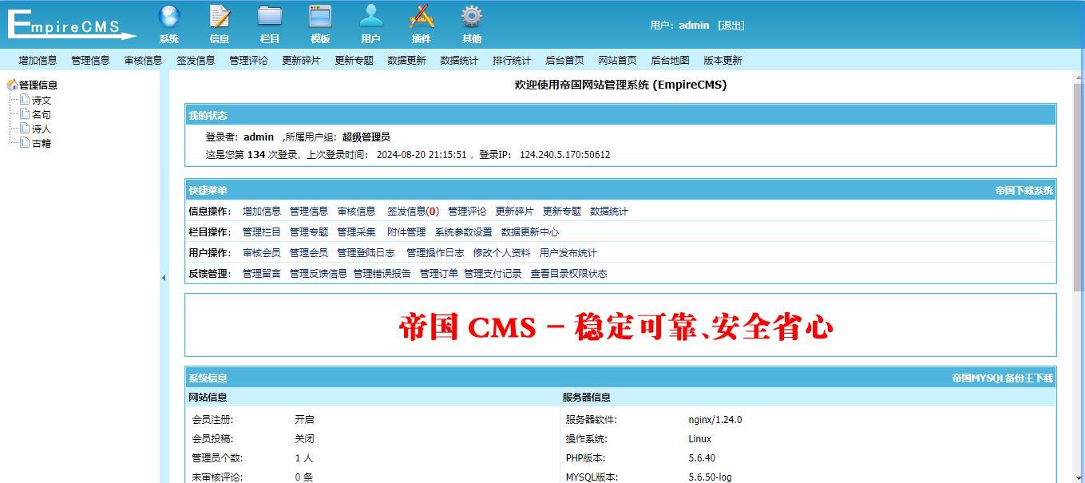1085x483 pixels.
Task: Click the page icon beside 名句
Action: point(25,114)
